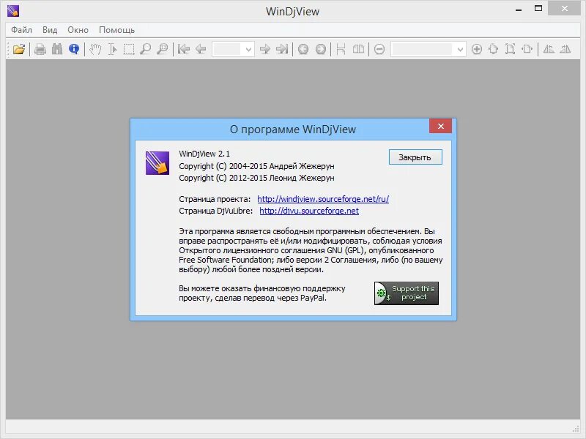Click the round Forward navigation icon
Viewport: 586px width, 439px height.
[320, 49]
